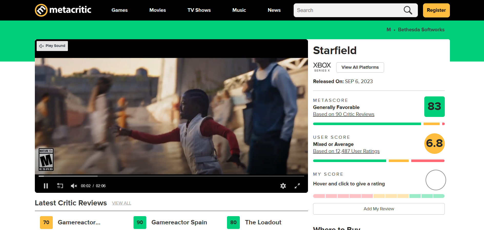Click View All Platforms button
484x230 pixels.
[x=360, y=67]
